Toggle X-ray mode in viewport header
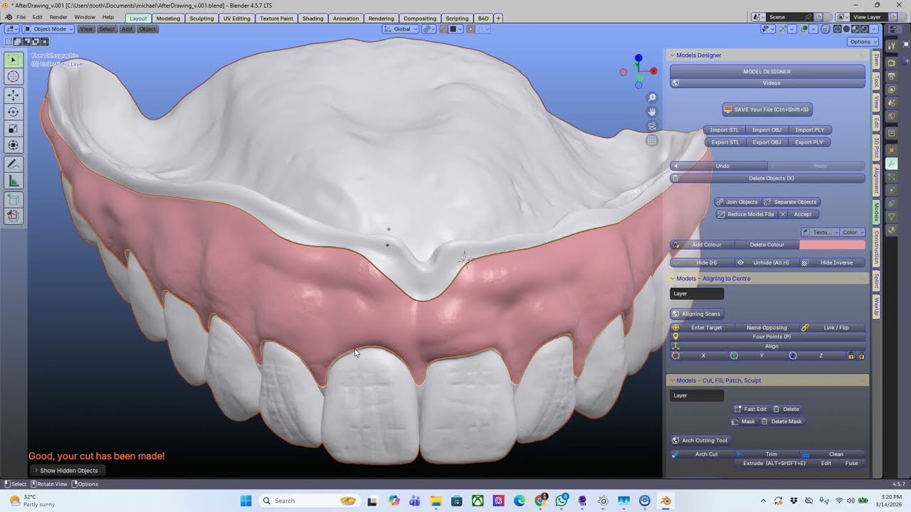 click(x=826, y=29)
